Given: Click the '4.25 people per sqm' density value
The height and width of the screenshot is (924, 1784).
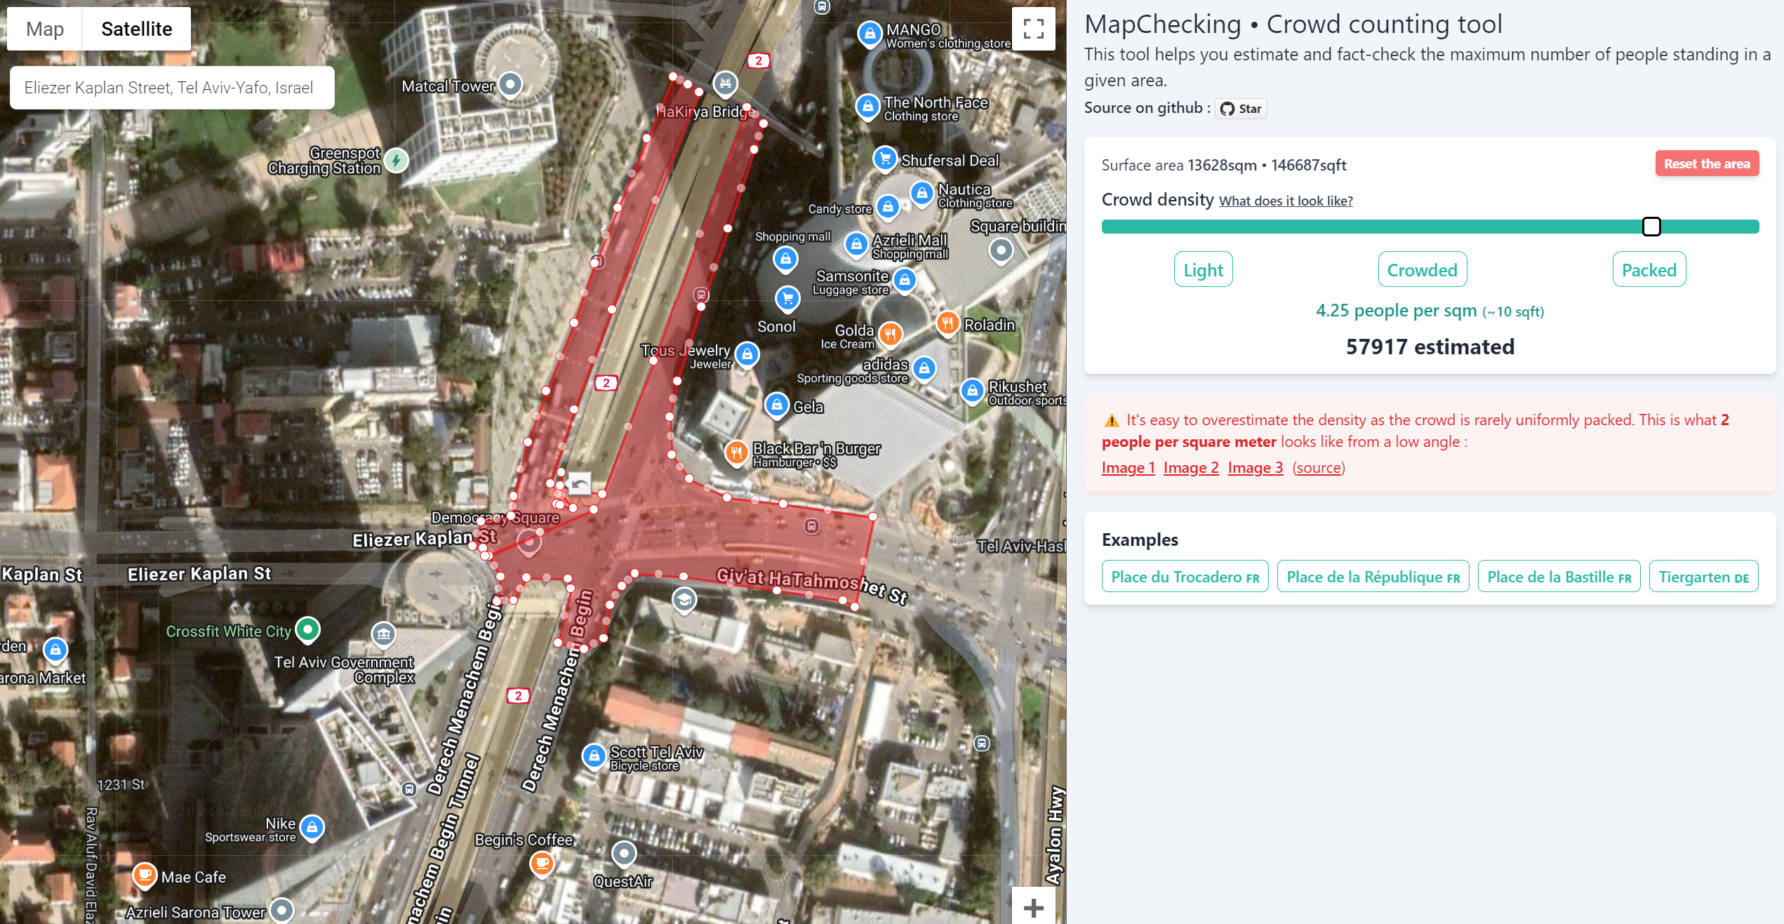Looking at the screenshot, I should 1396,311.
